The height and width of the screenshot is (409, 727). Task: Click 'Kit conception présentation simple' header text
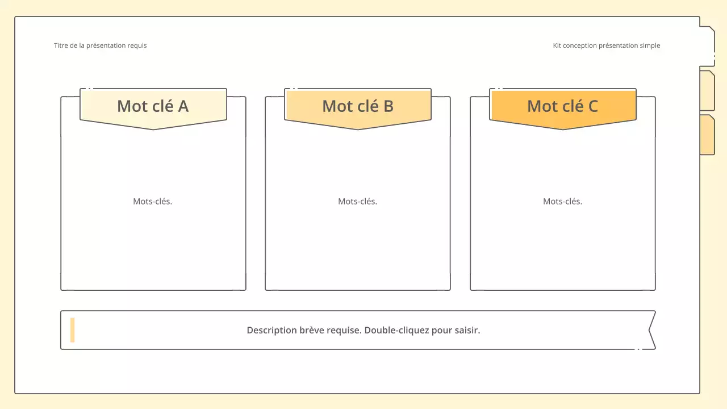(607, 45)
